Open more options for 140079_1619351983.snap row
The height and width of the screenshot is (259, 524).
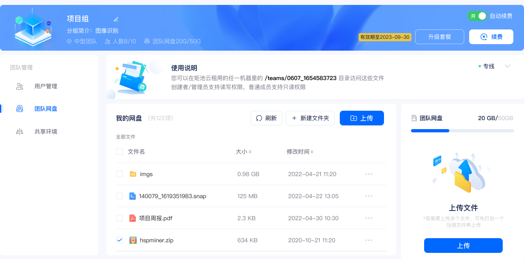pyautogui.click(x=369, y=196)
